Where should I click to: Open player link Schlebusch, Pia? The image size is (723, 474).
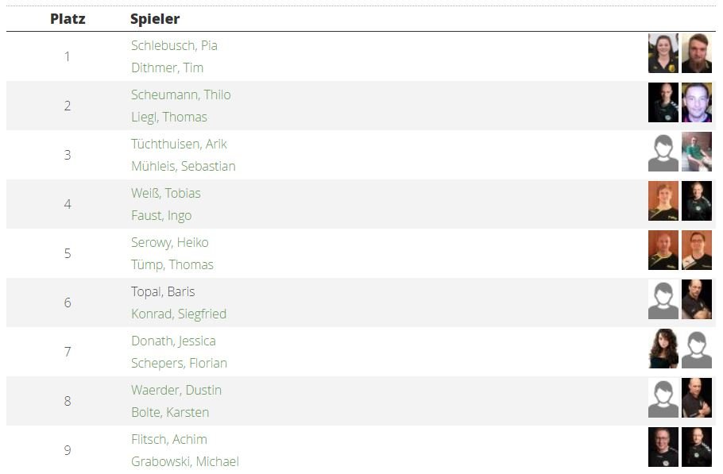click(174, 45)
